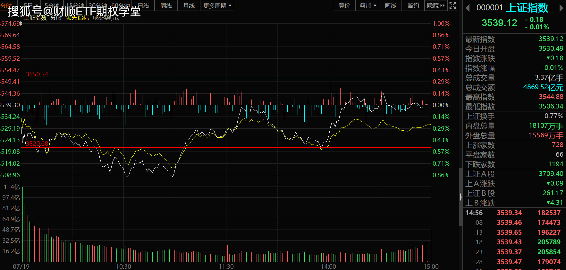Click the 07/19 date label
Viewport: 566px width, 270px height.
[x=21, y=266]
